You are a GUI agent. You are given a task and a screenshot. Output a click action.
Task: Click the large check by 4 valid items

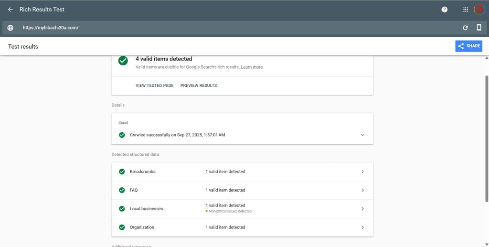click(123, 61)
